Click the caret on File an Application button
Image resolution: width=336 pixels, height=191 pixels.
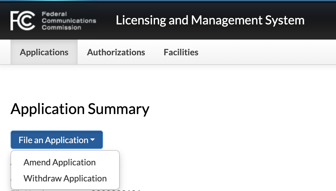pyautogui.click(x=93, y=140)
